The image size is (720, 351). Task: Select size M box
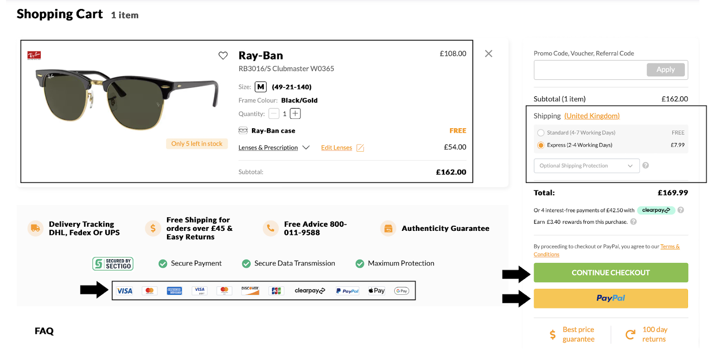pos(261,87)
